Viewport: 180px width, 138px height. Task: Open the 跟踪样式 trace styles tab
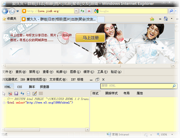coord(112,93)
